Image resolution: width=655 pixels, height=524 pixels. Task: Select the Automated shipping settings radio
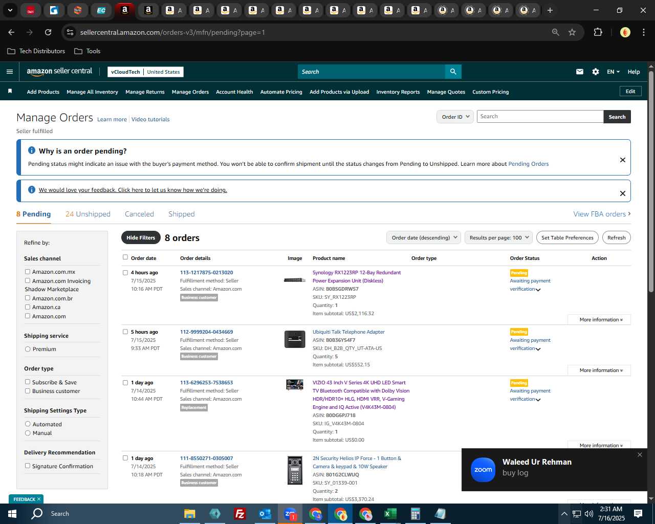(28, 424)
